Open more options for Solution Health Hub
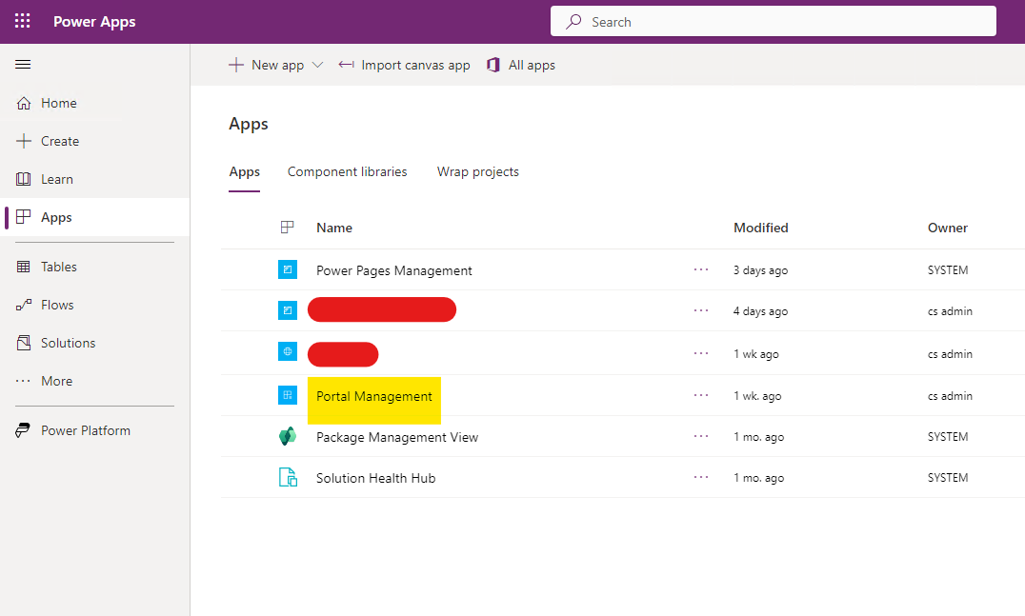Viewport: 1025px width, 616px height. [x=701, y=478]
